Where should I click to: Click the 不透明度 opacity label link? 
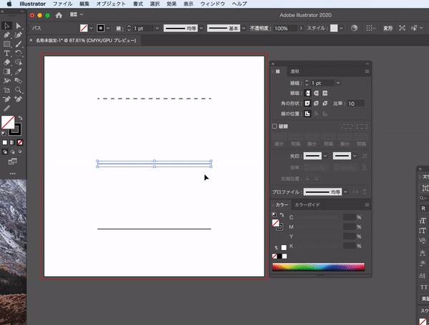click(260, 28)
